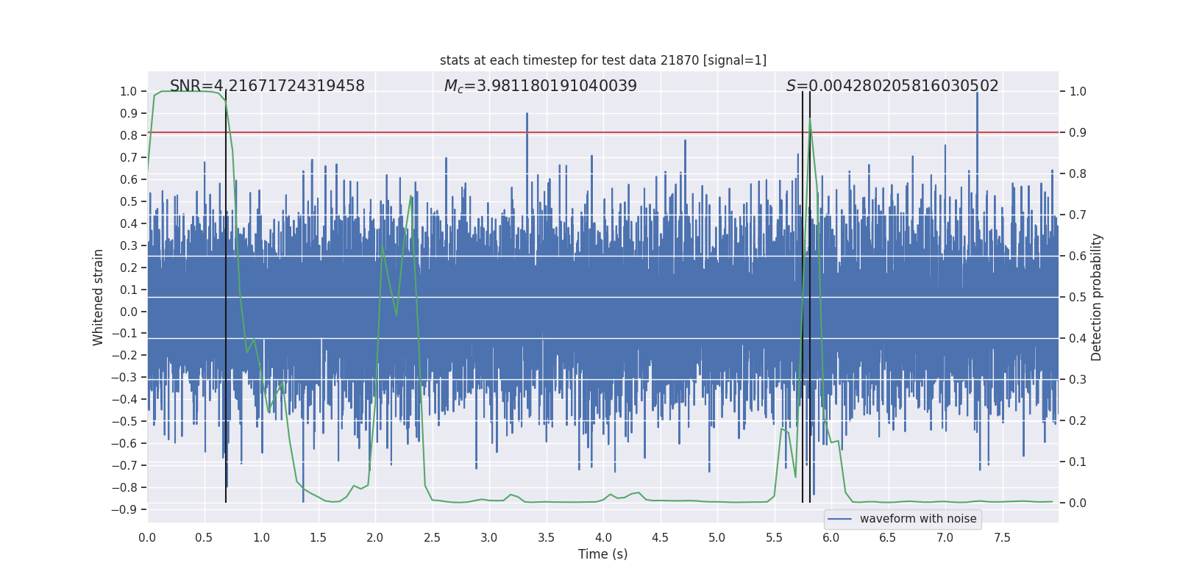Click the 0.0 tick label on the Time axis
The image size is (1177, 588).
coord(147,537)
